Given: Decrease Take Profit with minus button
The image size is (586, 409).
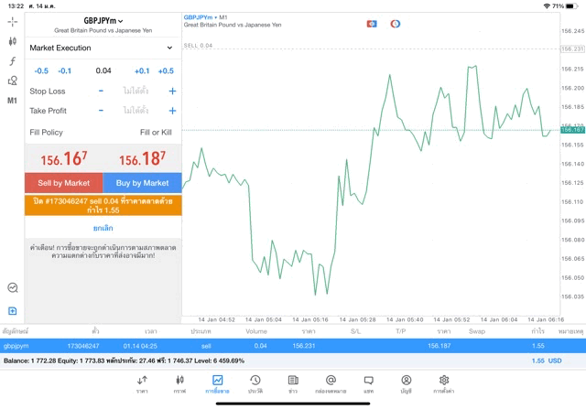Looking at the screenshot, I should coord(101,111).
